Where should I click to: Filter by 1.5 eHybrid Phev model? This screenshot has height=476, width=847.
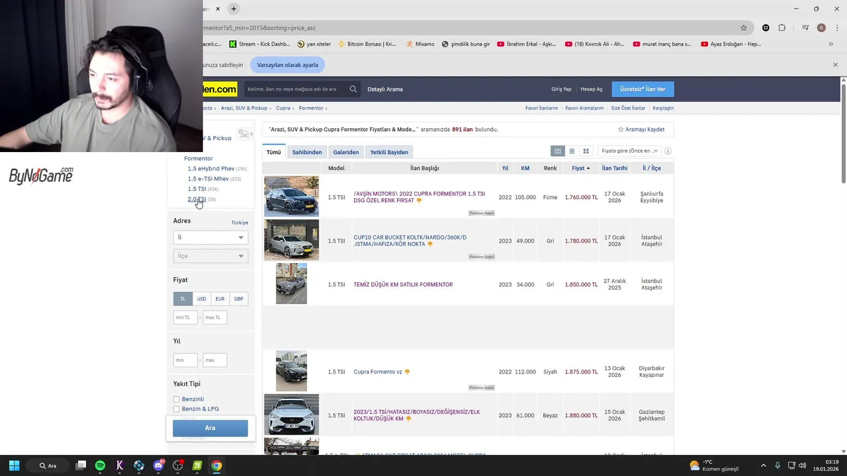pyautogui.click(x=211, y=169)
